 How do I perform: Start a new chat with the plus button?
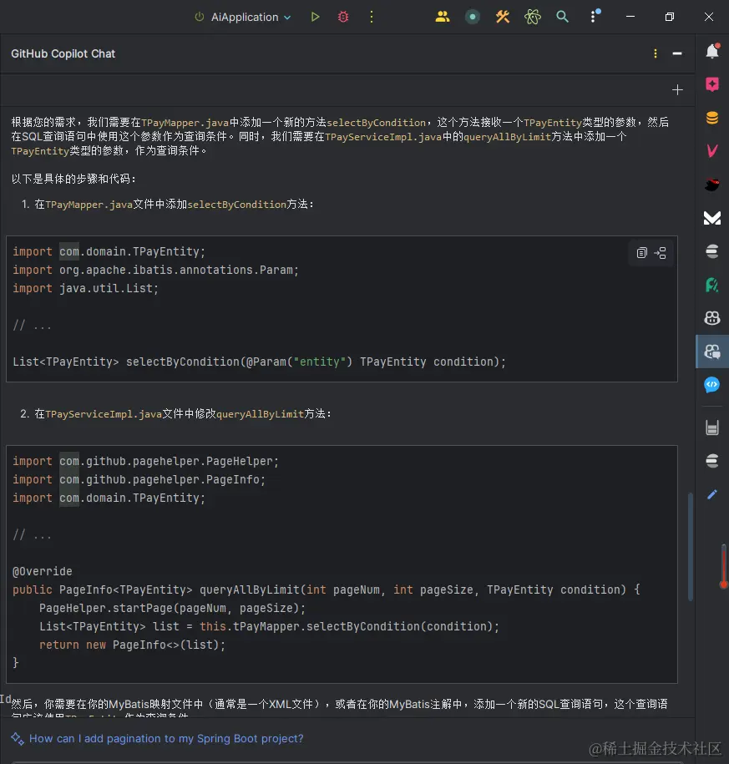tap(677, 89)
